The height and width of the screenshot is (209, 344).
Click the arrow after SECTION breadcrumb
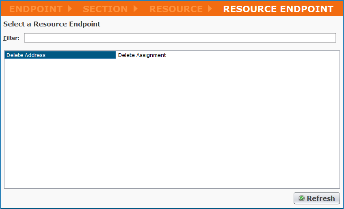pos(136,9)
